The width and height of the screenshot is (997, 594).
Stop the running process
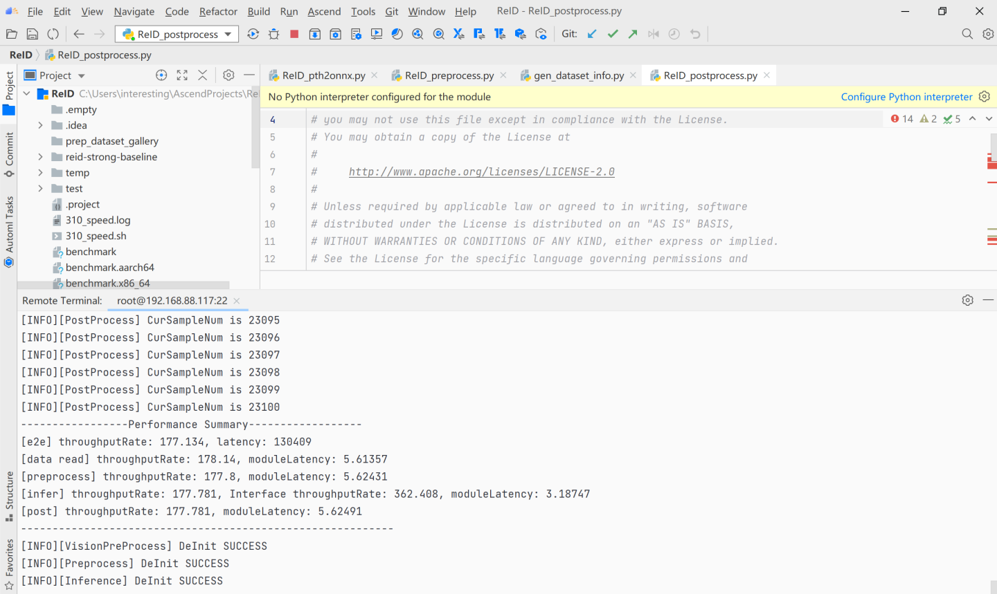point(294,33)
